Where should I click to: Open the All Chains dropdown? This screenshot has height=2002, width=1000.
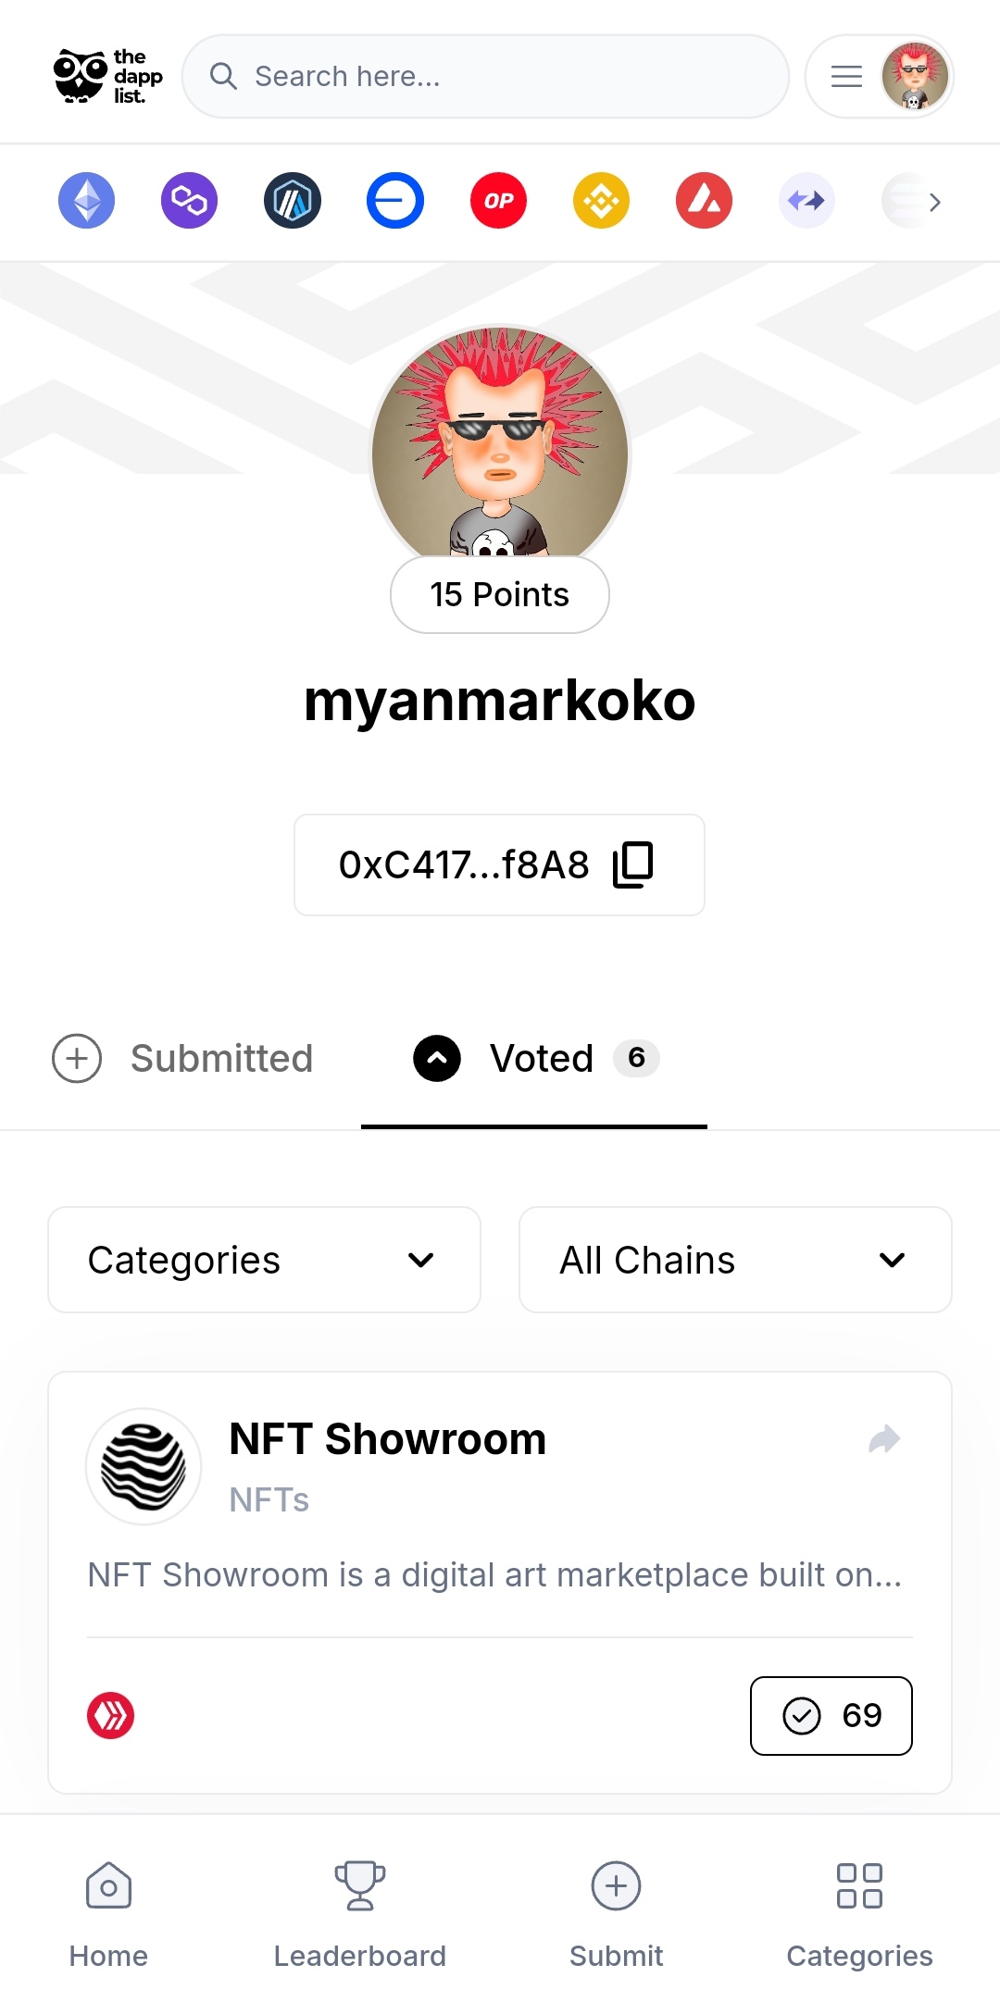click(x=735, y=1260)
